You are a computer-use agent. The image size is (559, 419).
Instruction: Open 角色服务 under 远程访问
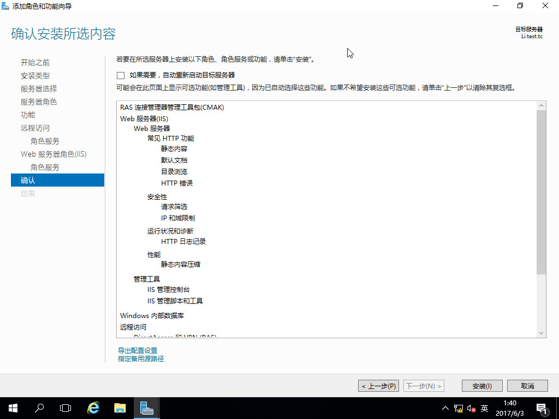45,141
